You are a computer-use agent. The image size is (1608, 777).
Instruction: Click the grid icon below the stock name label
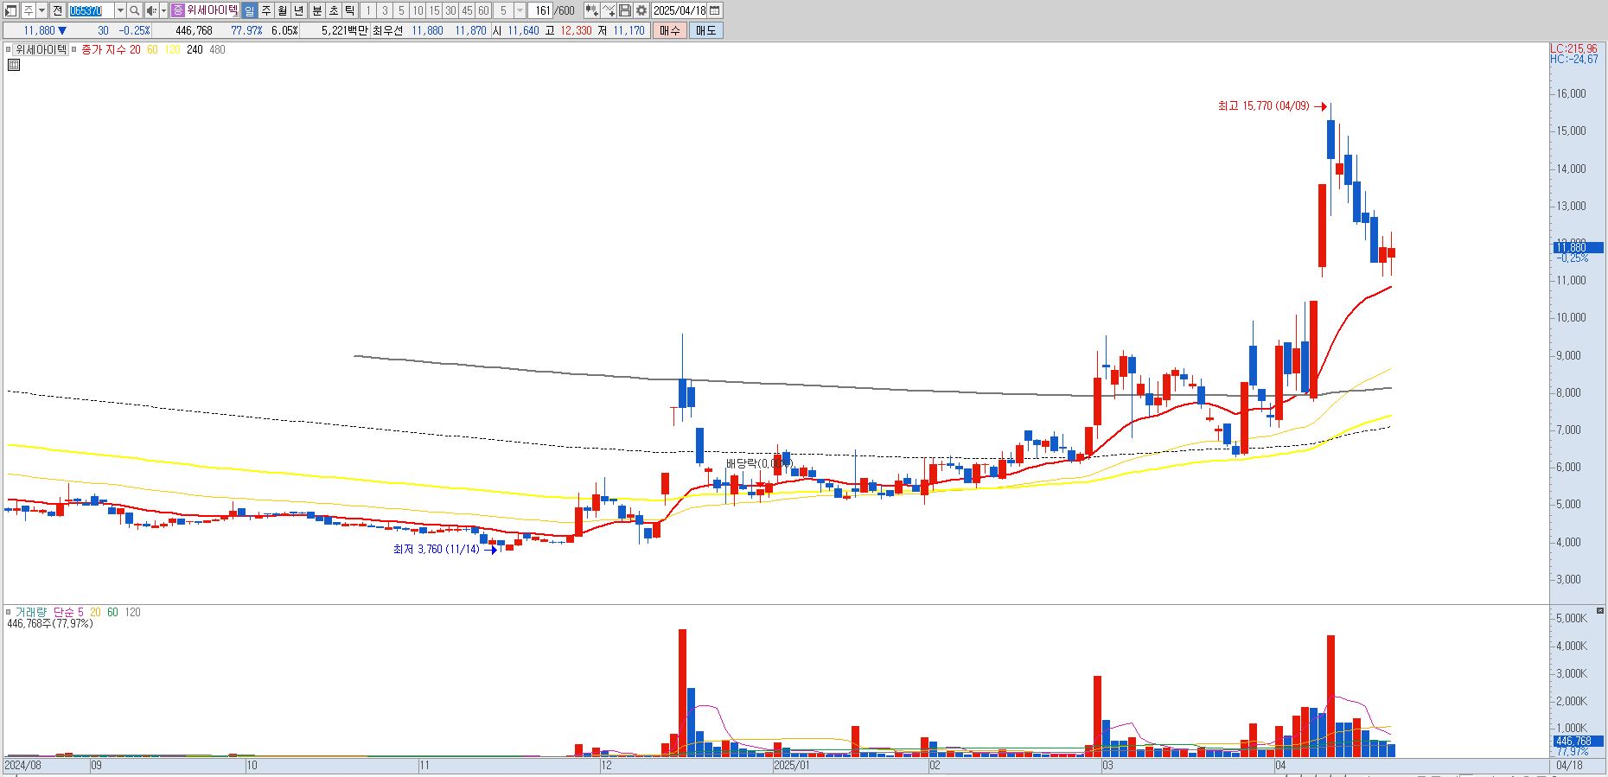coord(14,64)
